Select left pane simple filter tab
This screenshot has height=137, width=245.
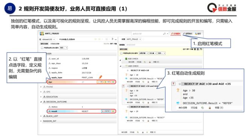point(44,44)
